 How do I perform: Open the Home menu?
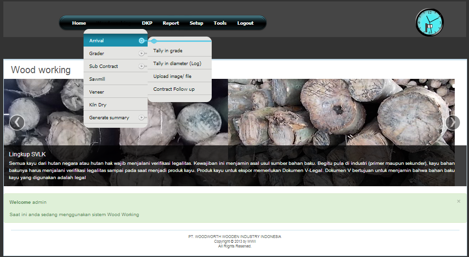(79, 23)
